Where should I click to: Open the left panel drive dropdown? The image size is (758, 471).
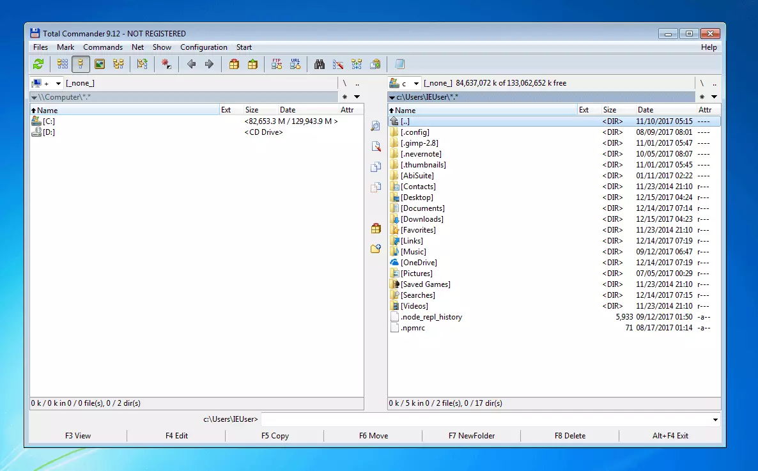point(47,83)
